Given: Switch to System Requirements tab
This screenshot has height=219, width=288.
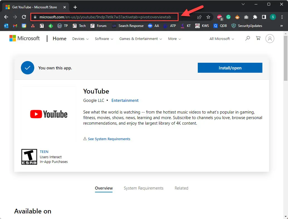Looking at the screenshot, I should tap(143, 188).
